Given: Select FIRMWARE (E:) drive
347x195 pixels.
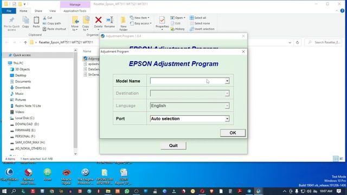Looking at the screenshot, I should [x=25, y=130].
